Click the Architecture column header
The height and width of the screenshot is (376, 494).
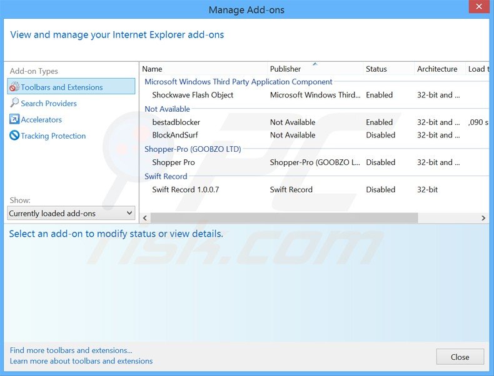click(x=438, y=69)
